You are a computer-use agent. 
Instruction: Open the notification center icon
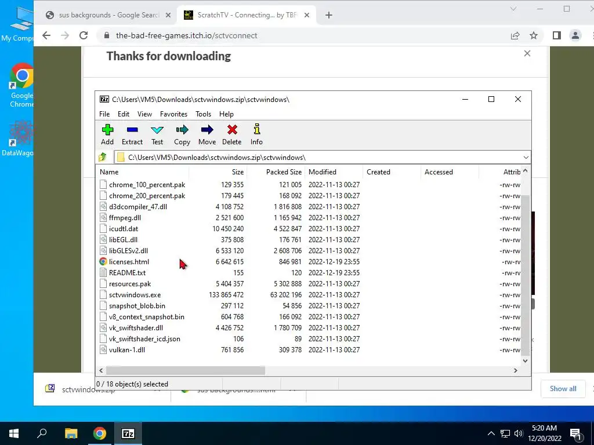(575, 433)
